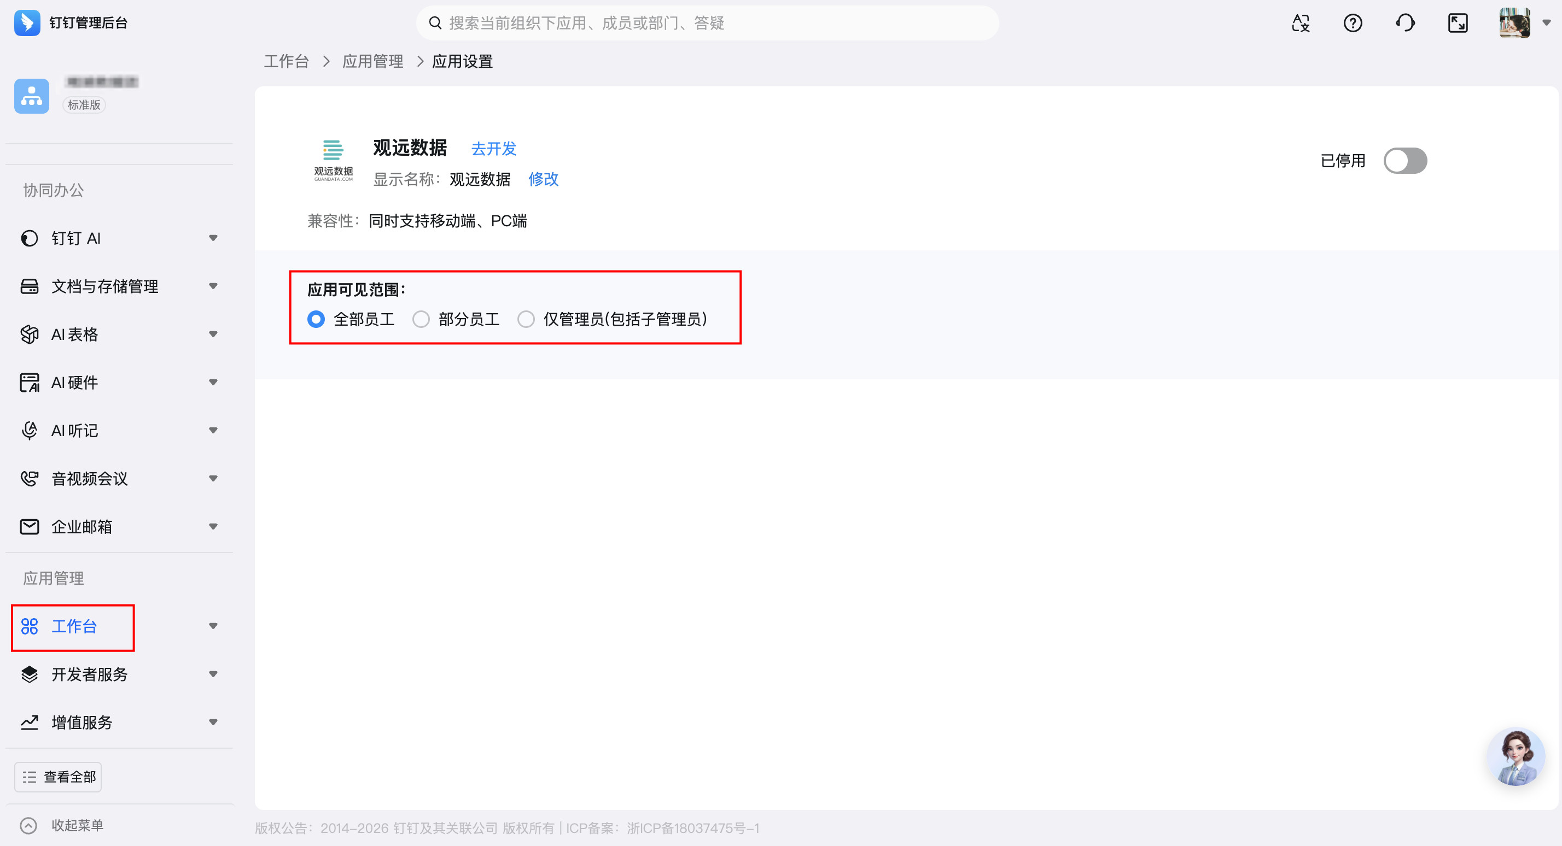The width and height of the screenshot is (1562, 846).
Task: Click the 观远数据 app logo
Action: click(x=333, y=160)
